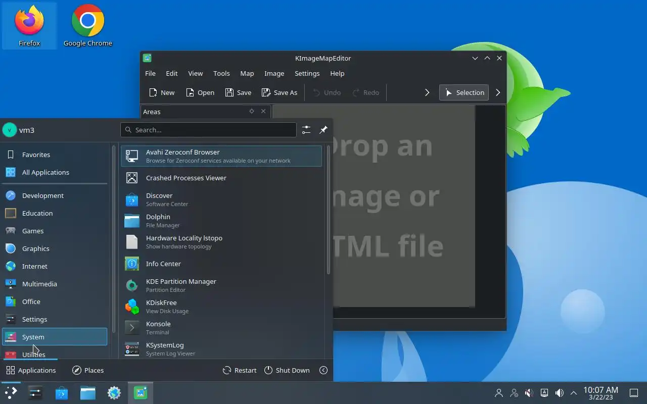This screenshot has width=647, height=404.
Task: Select Favorites category
Action: tap(55, 155)
